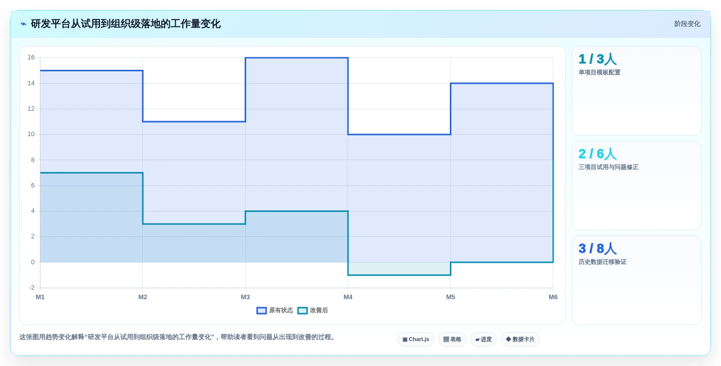721x366 pixels.
Task: Click 三项目试用与问题修正 card label
Action: pyautogui.click(x=609, y=168)
